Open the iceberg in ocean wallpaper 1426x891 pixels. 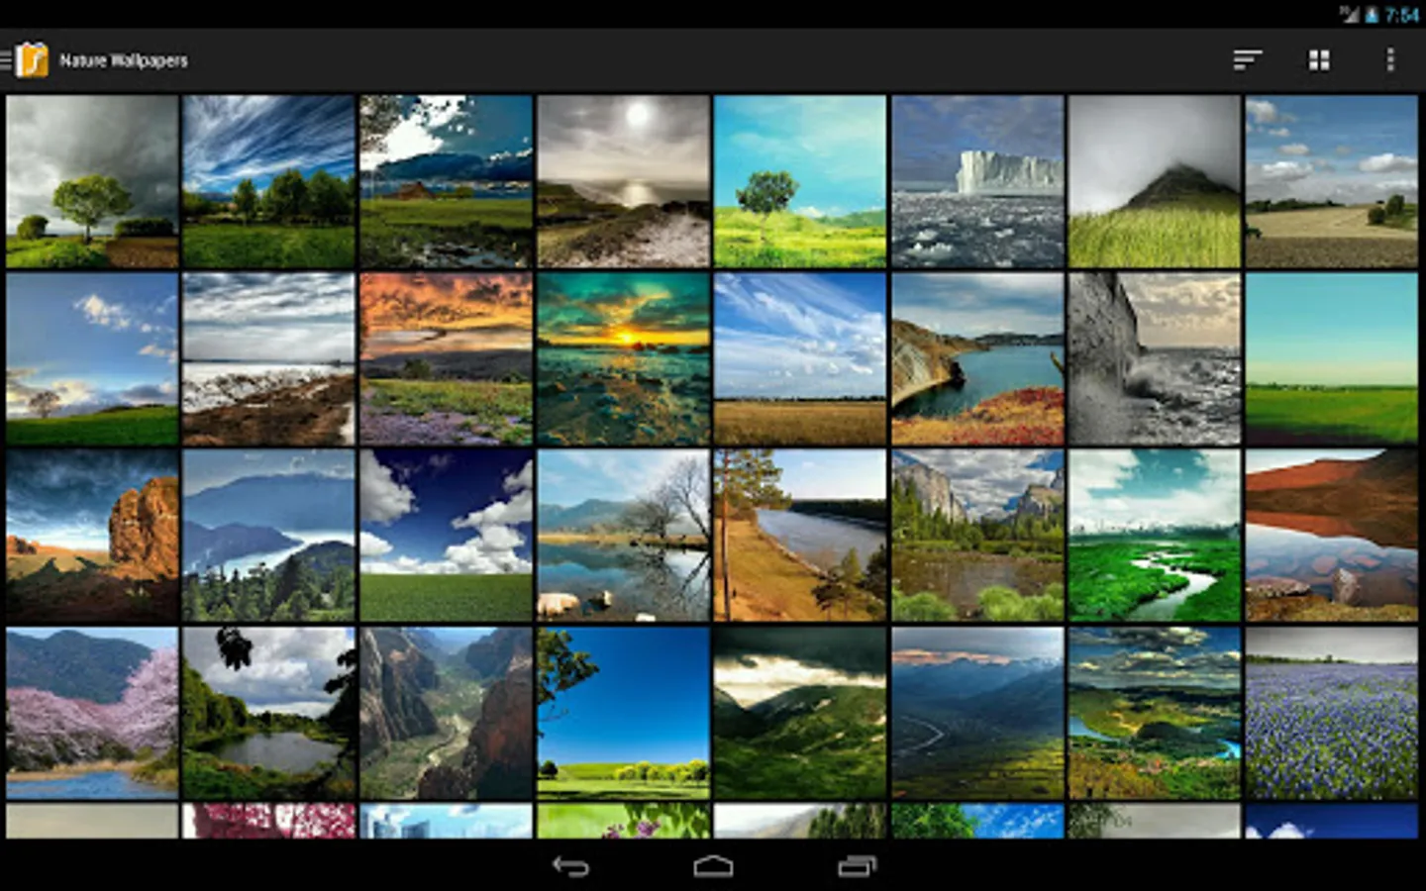click(x=977, y=181)
